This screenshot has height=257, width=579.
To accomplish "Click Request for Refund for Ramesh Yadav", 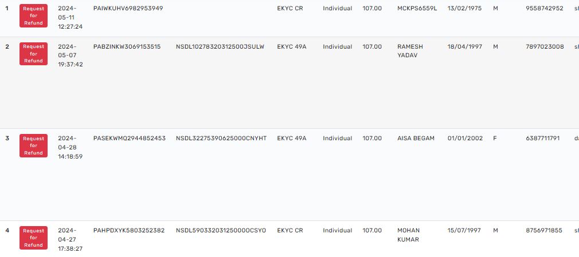I will tap(33, 54).
